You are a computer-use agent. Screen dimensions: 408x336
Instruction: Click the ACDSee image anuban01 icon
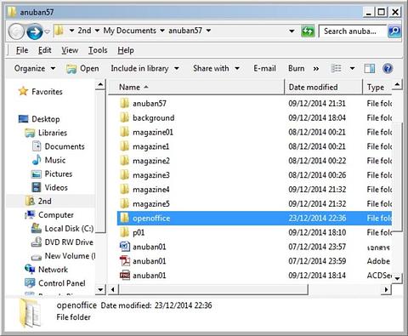[x=125, y=276]
